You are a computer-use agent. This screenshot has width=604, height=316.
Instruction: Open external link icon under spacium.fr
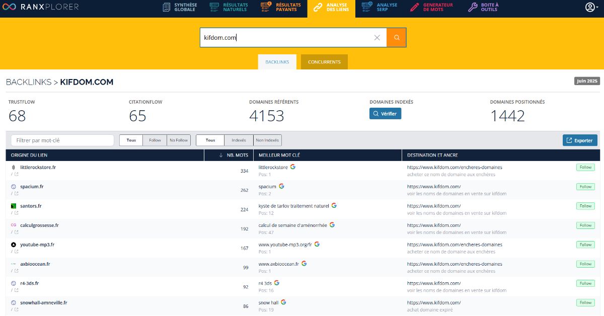pyautogui.click(x=16, y=193)
